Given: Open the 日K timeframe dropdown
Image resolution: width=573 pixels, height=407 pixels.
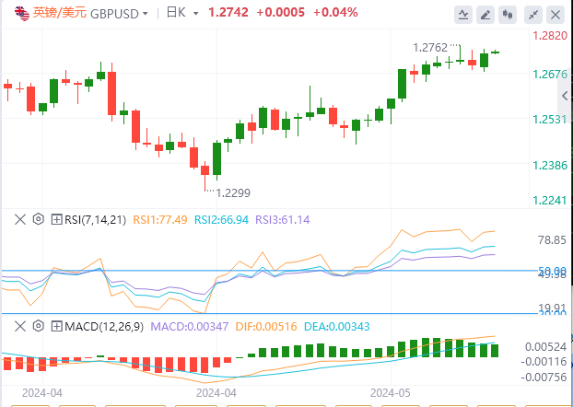Looking at the screenshot, I should click(x=180, y=14).
